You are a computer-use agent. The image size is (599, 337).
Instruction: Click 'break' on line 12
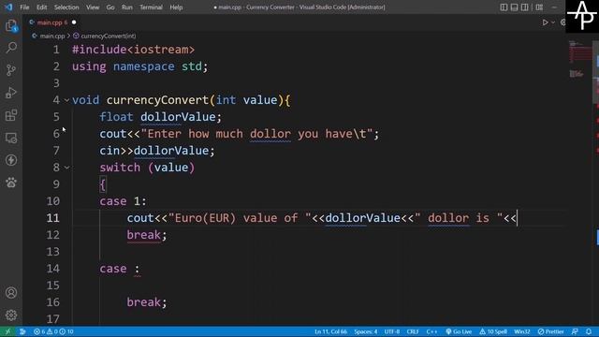click(x=143, y=235)
